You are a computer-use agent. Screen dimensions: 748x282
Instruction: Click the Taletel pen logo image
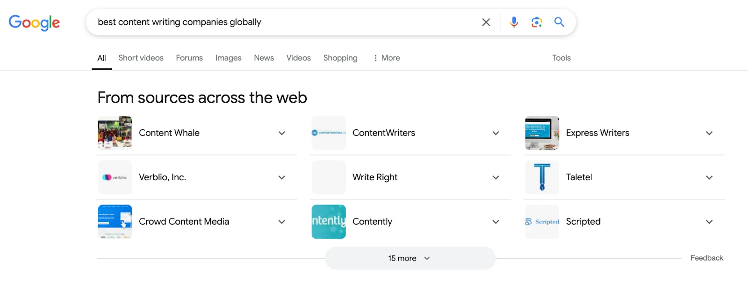(542, 177)
